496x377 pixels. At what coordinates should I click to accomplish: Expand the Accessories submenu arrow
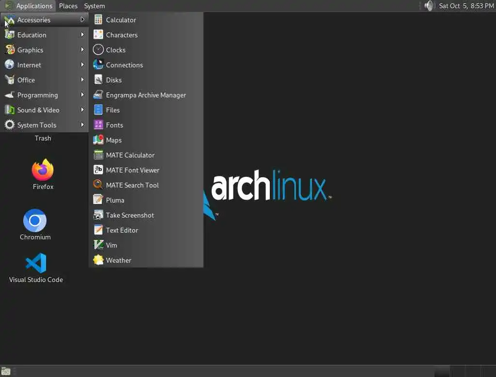pyautogui.click(x=82, y=20)
